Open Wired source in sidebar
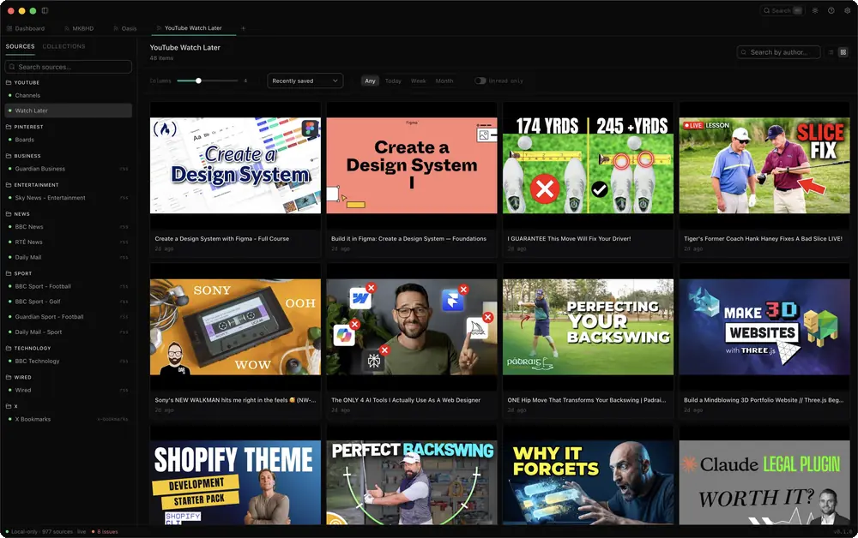Screen dimensions: 858x538 [69, 390]
